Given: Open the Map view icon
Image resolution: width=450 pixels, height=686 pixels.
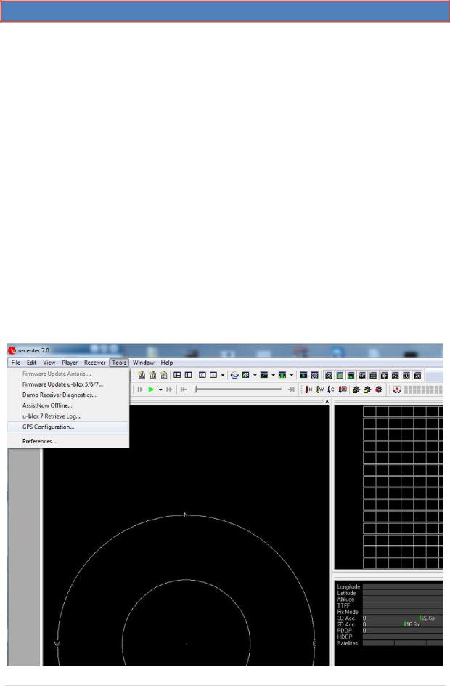Looking at the screenshot, I should pos(245,376).
